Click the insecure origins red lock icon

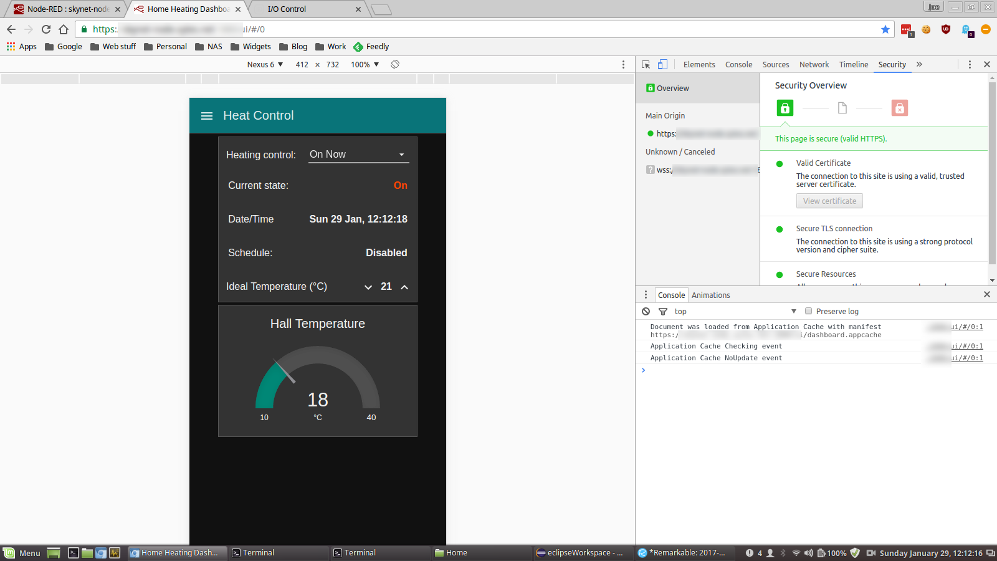click(x=899, y=108)
